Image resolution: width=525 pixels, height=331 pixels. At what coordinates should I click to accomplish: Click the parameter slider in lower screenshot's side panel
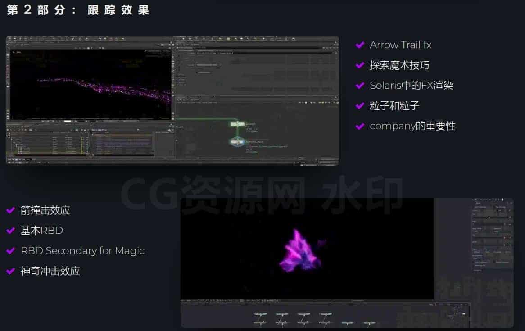(x=492, y=217)
